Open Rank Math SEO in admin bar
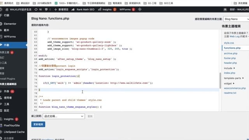 (x=83, y=9)
